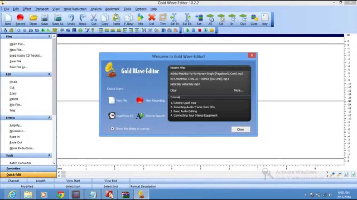Collapse the Files section in the sidebar
The image size is (357, 200).
click(49, 36)
